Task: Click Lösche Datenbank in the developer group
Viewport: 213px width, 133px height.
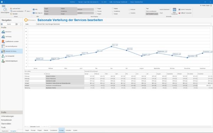Action: point(164,10)
